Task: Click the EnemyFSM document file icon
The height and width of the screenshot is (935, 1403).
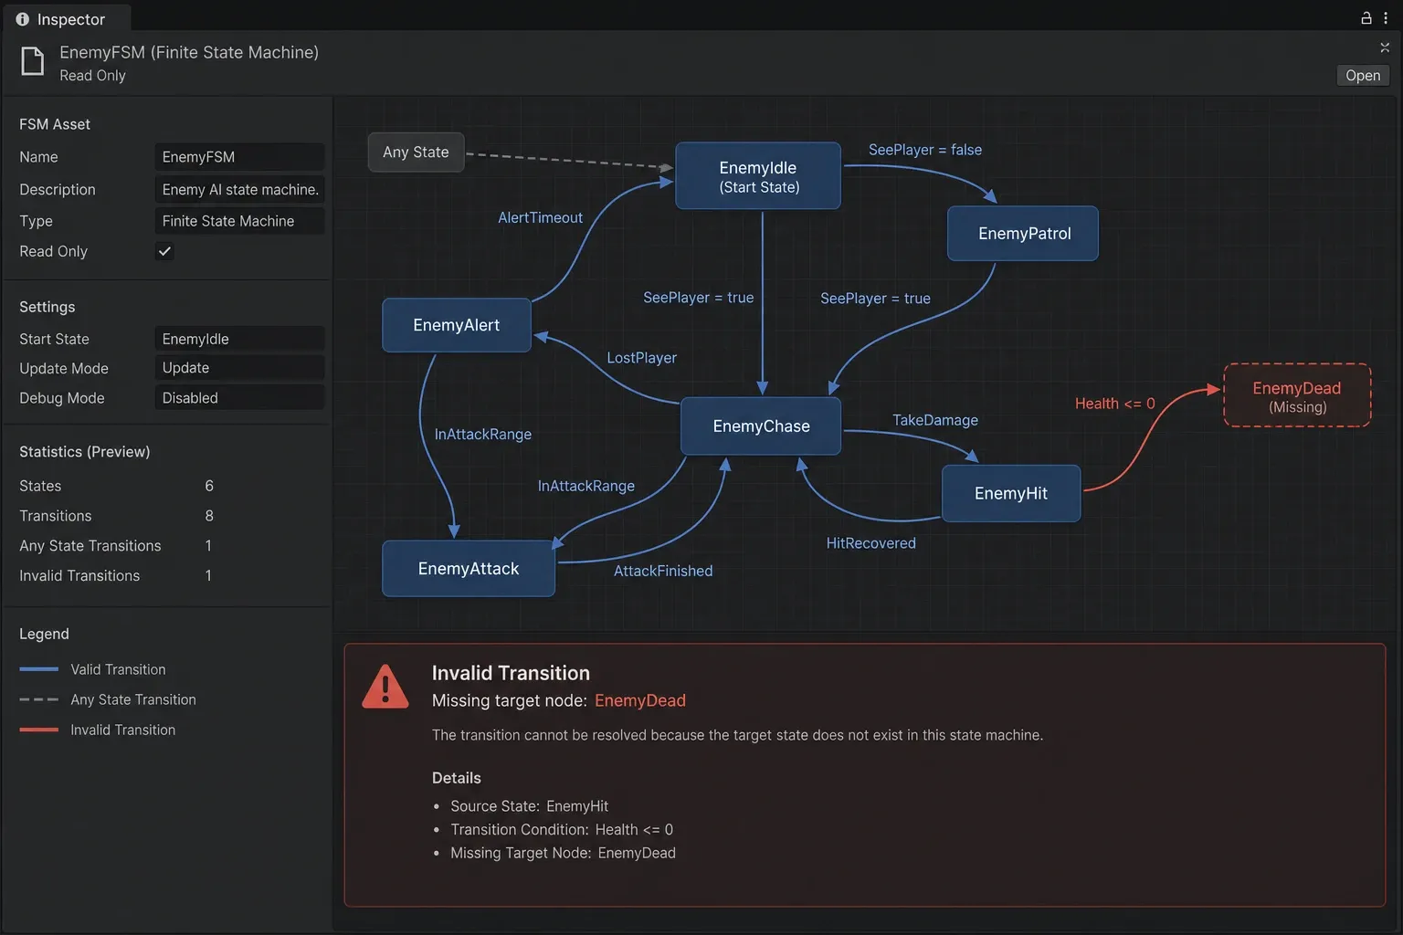Action: [33, 61]
